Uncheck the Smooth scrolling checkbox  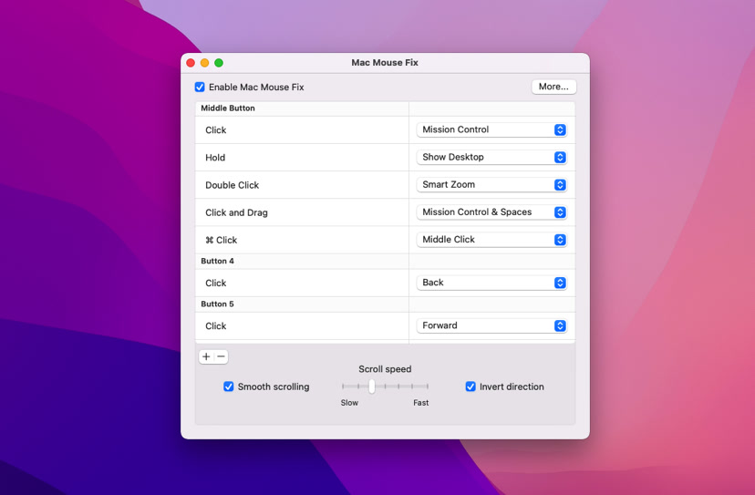[x=229, y=387]
